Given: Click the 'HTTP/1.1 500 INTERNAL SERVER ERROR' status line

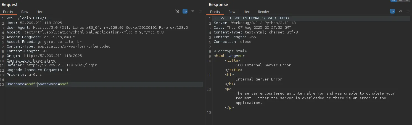Looking at the screenshot, I should (x=251, y=18).
